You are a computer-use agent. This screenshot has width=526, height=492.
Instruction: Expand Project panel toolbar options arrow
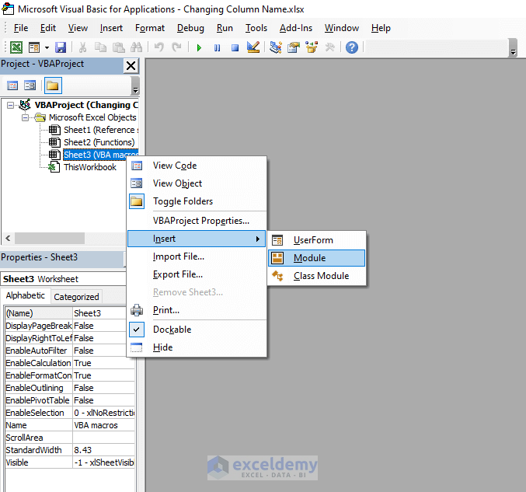(x=135, y=85)
